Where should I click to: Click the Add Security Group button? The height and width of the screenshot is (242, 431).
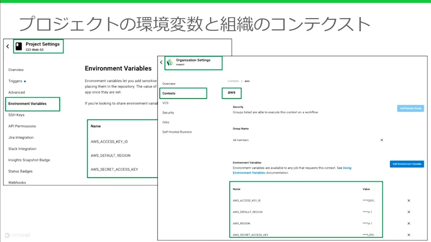coord(410,109)
